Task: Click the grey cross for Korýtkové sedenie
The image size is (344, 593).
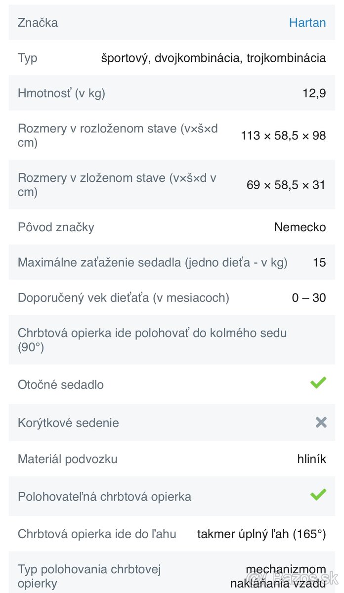Action: 321,422
